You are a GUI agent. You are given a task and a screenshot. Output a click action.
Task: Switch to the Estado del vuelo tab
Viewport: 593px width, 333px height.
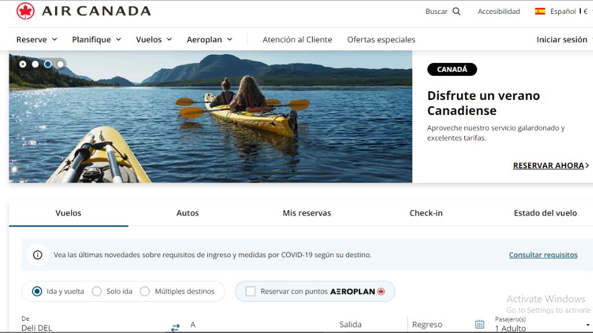pos(545,213)
